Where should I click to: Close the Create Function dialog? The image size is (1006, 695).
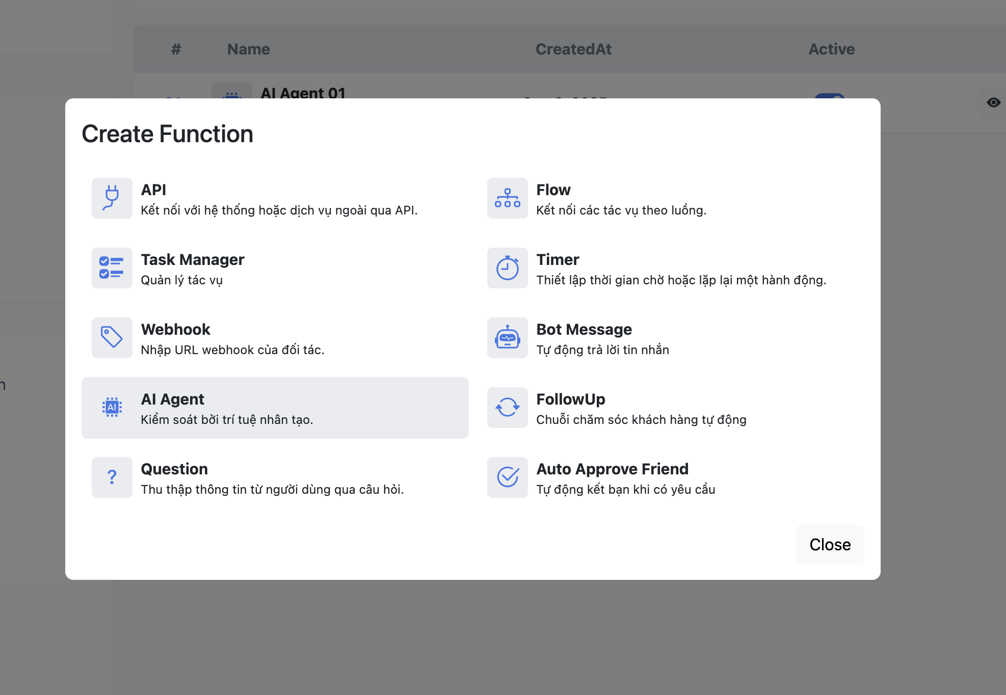pos(830,544)
